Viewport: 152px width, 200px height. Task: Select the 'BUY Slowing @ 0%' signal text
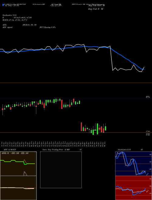(x=48, y=27)
